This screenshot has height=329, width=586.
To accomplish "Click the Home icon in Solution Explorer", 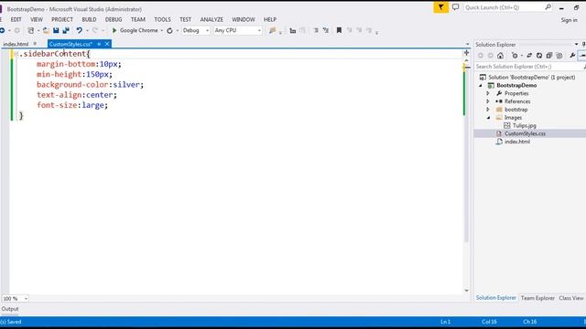I will pyautogui.click(x=501, y=56).
